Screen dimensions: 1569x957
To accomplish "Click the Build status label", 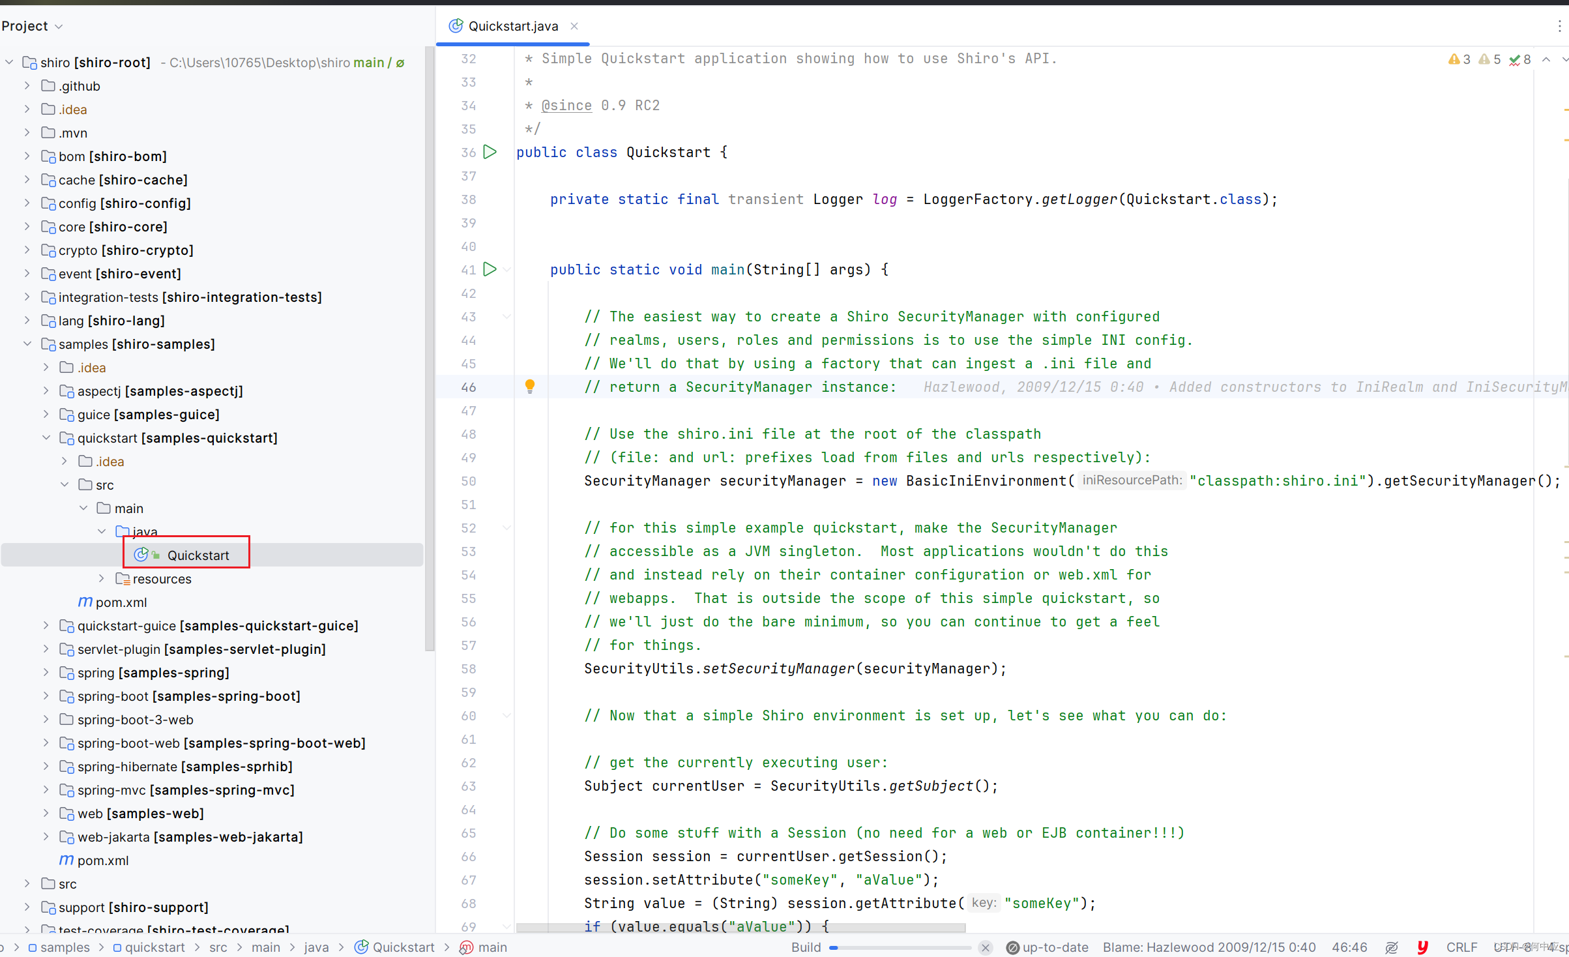I will [806, 947].
